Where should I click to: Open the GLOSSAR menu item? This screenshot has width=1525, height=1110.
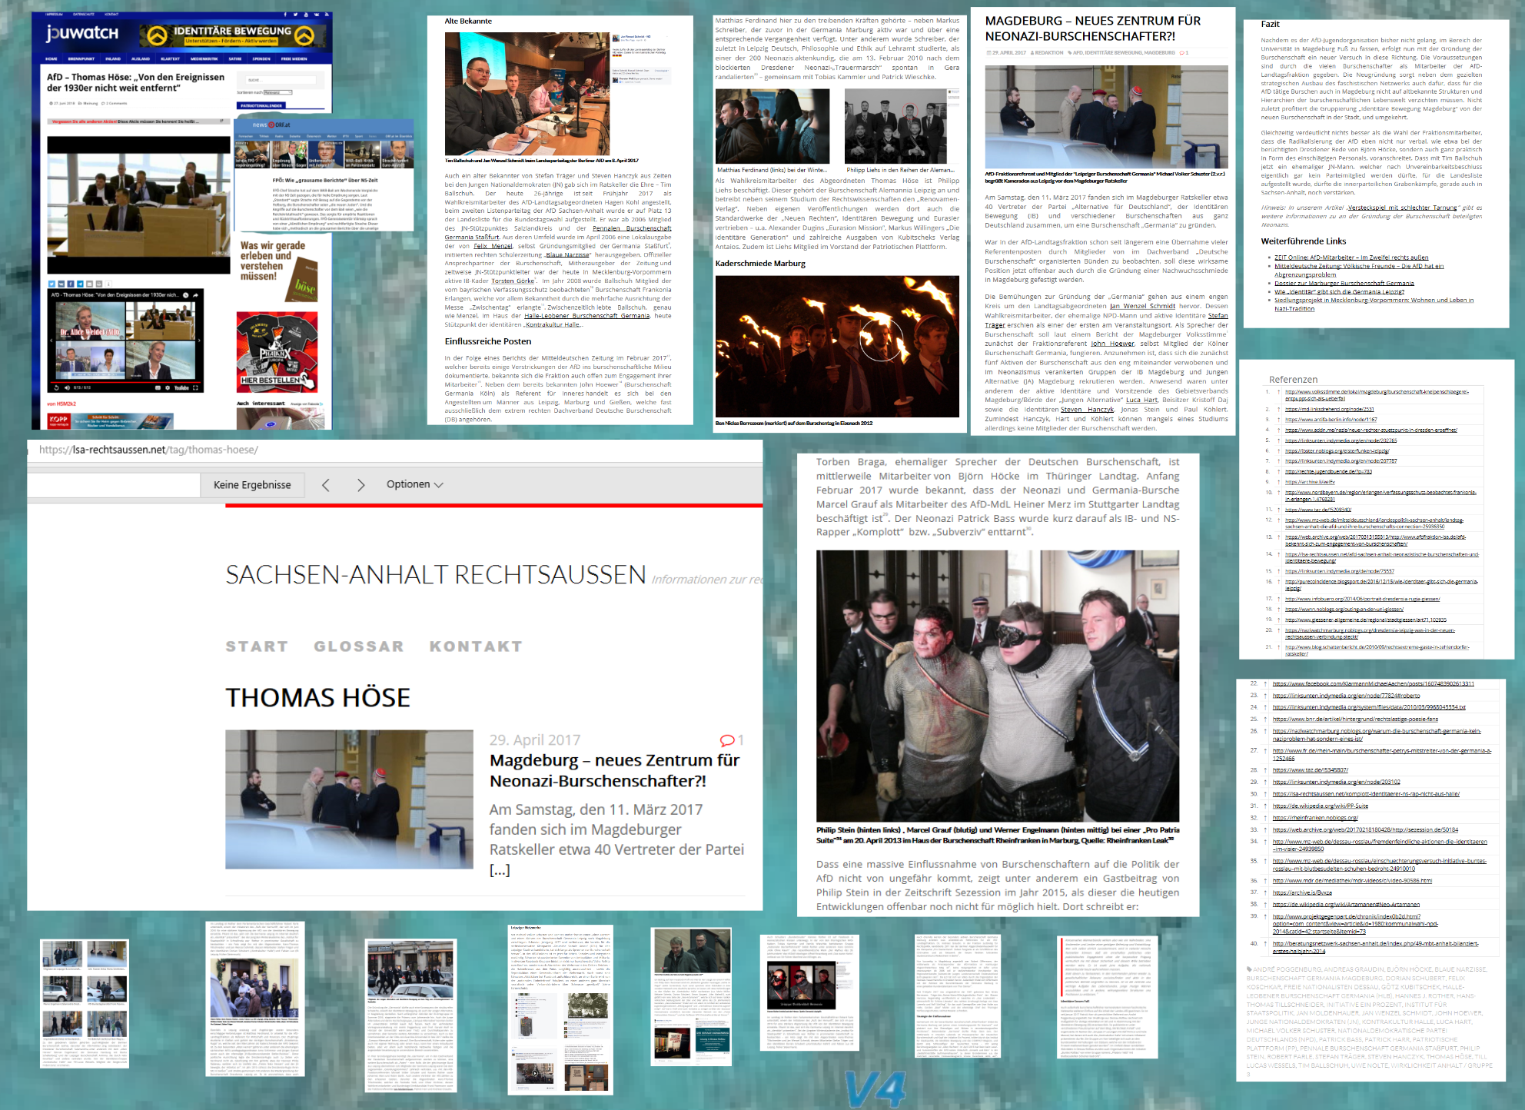click(x=358, y=646)
